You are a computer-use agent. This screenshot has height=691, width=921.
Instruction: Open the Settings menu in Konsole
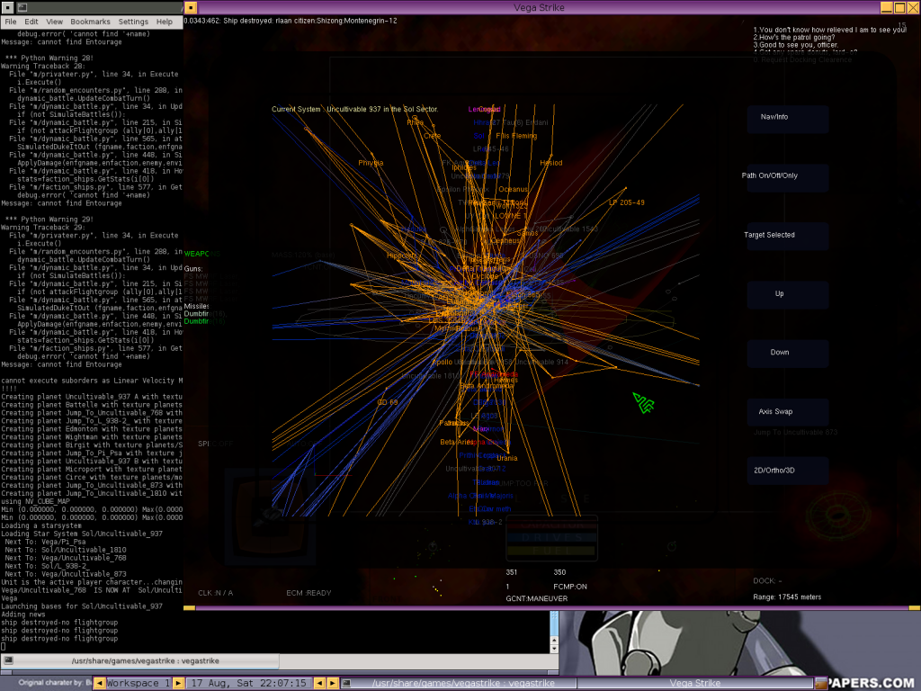pos(133,22)
